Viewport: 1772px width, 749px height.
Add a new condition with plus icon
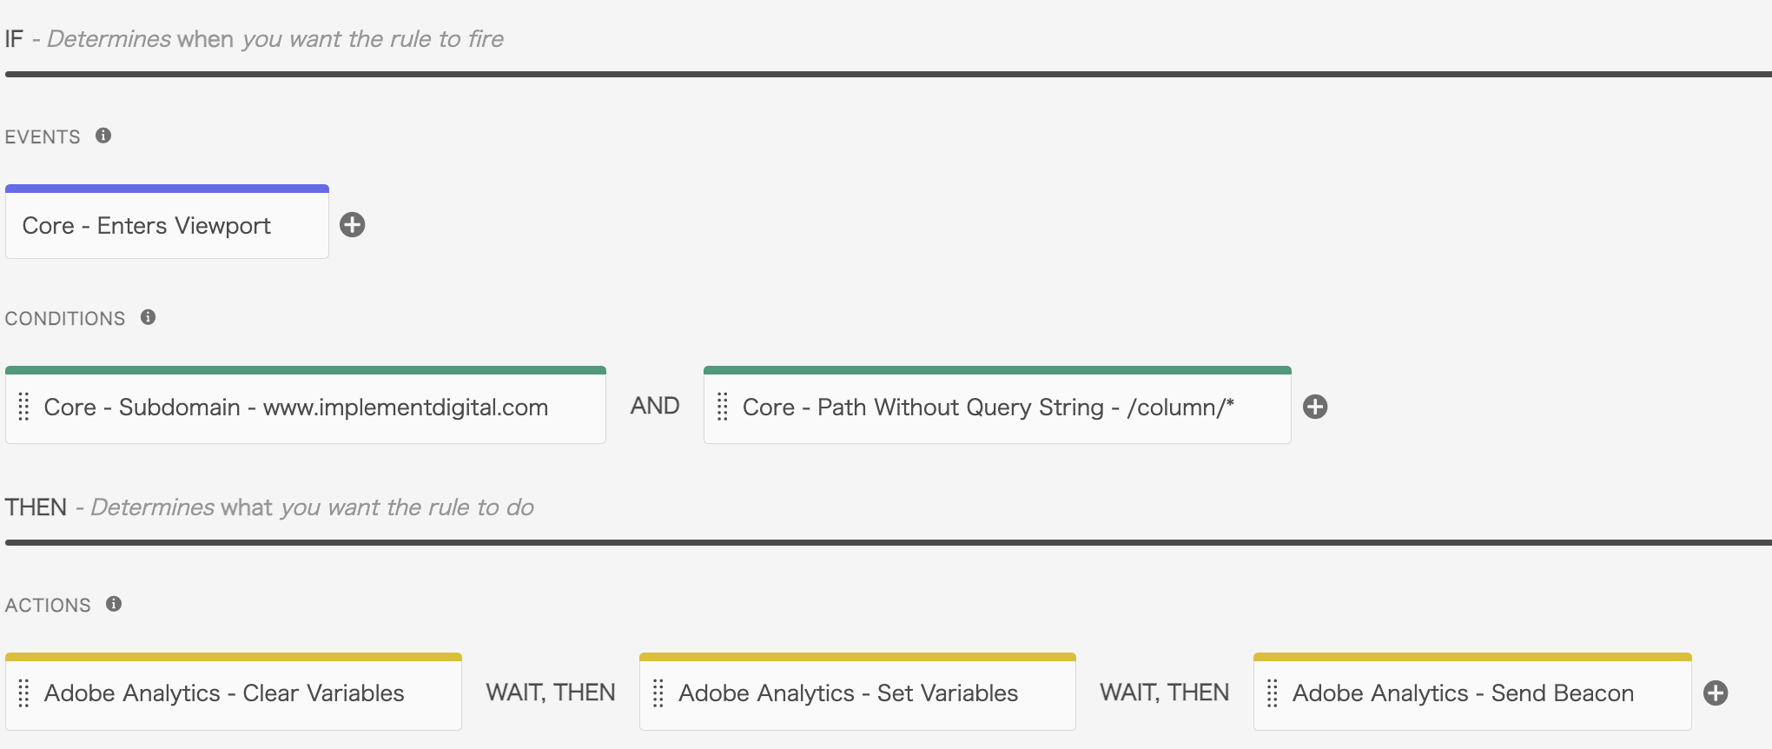pos(1315,407)
